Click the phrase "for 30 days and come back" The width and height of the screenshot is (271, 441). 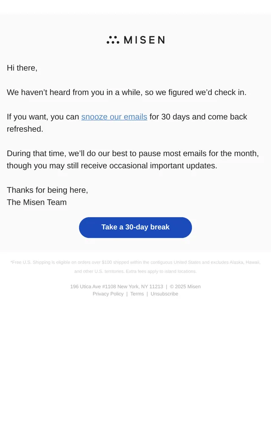pyautogui.click(x=198, y=117)
